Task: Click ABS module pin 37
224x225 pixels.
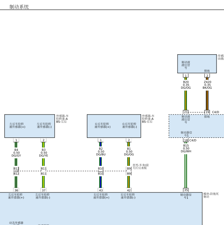Action: tap(44, 190)
